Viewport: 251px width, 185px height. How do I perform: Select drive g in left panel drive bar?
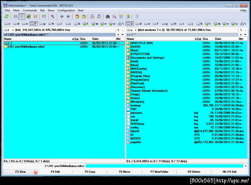42,24
